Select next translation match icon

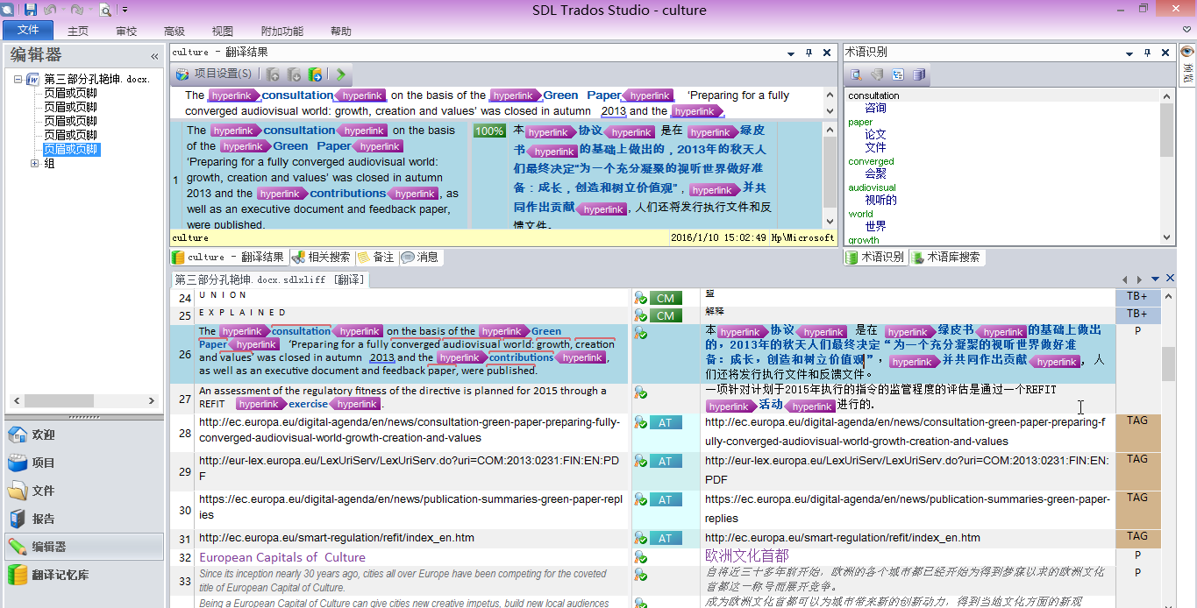(294, 74)
